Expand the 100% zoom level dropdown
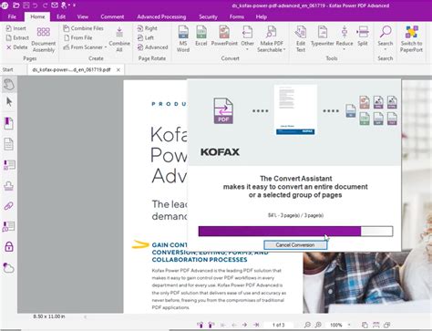432x331 pixels. pyautogui.click(x=349, y=325)
